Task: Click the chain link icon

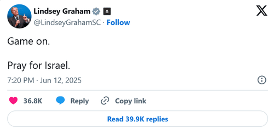Action: coord(105,101)
